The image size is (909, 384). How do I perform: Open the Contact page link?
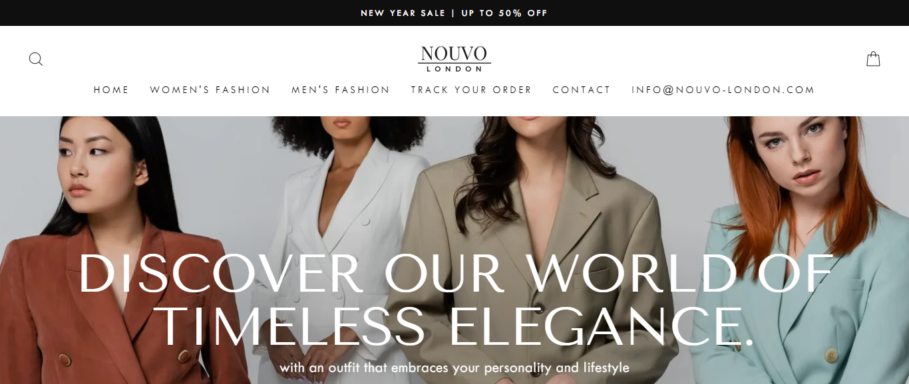582,90
